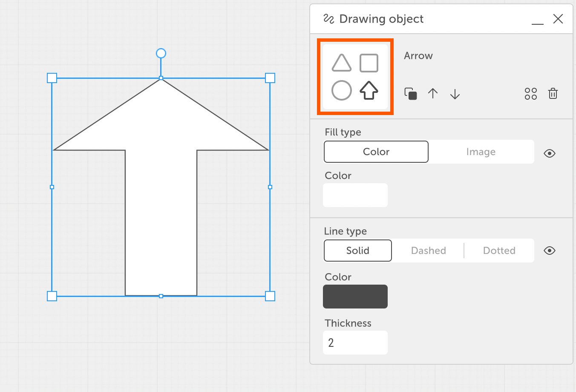Screen dimensions: 576x392
Task: Select the square shape icon
Action: [x=369, y=63]
